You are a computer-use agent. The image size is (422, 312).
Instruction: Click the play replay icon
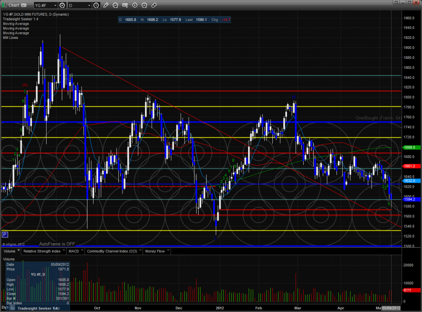tap(135, 5)
